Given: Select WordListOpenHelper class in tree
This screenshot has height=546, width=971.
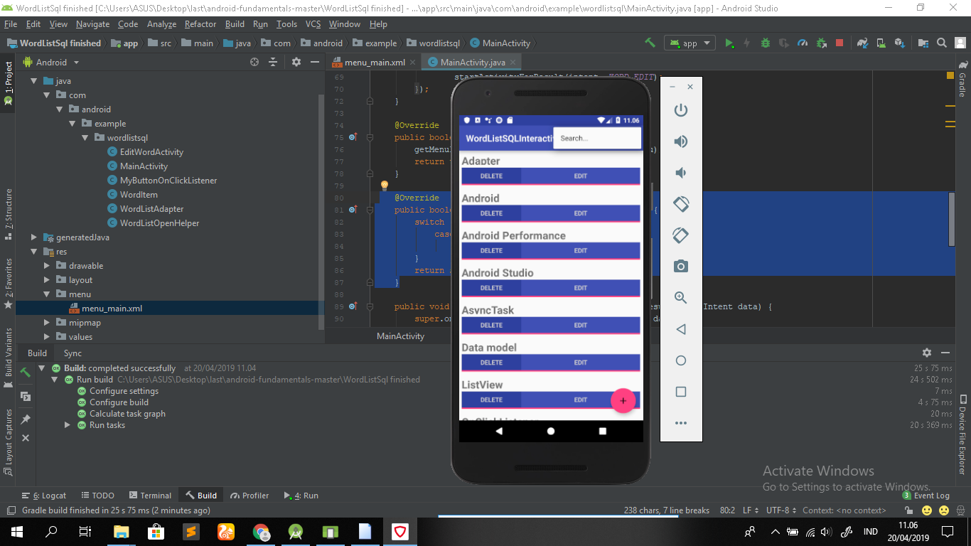Looking at the screenshot, I should coord(159,223).
